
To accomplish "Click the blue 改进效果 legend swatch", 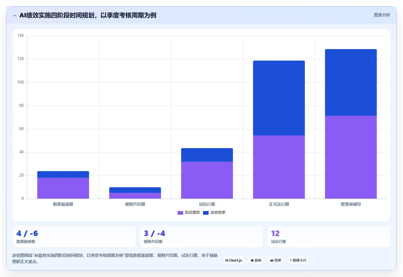I will 206,213.
